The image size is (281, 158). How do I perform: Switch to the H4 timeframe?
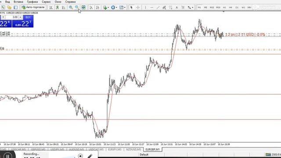(231, 7)
